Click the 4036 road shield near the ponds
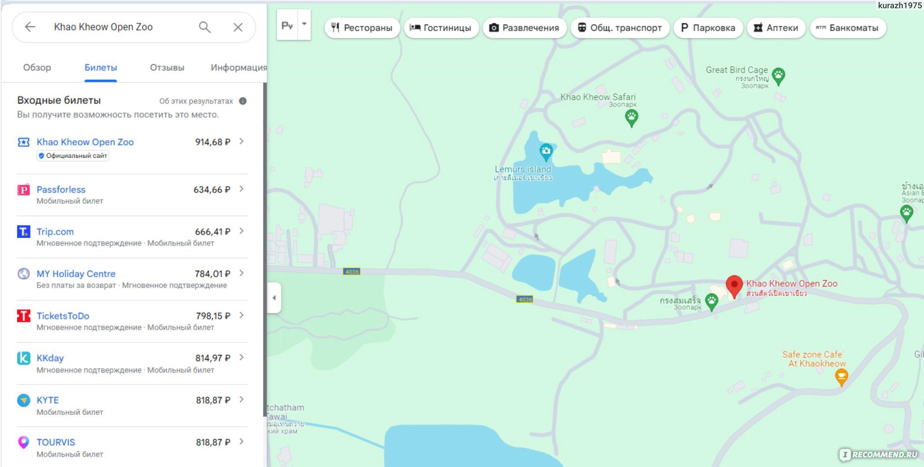The height and width of the screenshot is (467, 924). (524, 299)
